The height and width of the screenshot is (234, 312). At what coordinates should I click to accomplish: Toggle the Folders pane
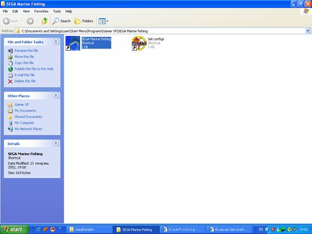84,21
